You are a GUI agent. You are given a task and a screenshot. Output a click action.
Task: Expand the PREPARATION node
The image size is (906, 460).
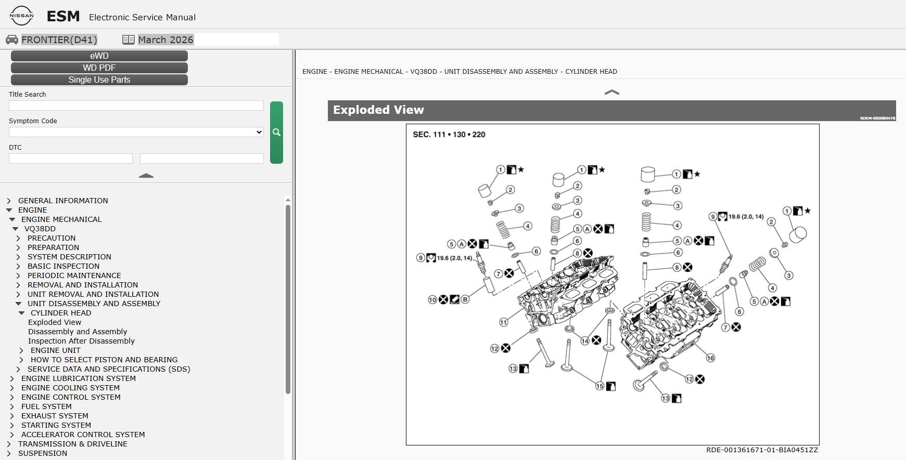click(x=18, y=247)
